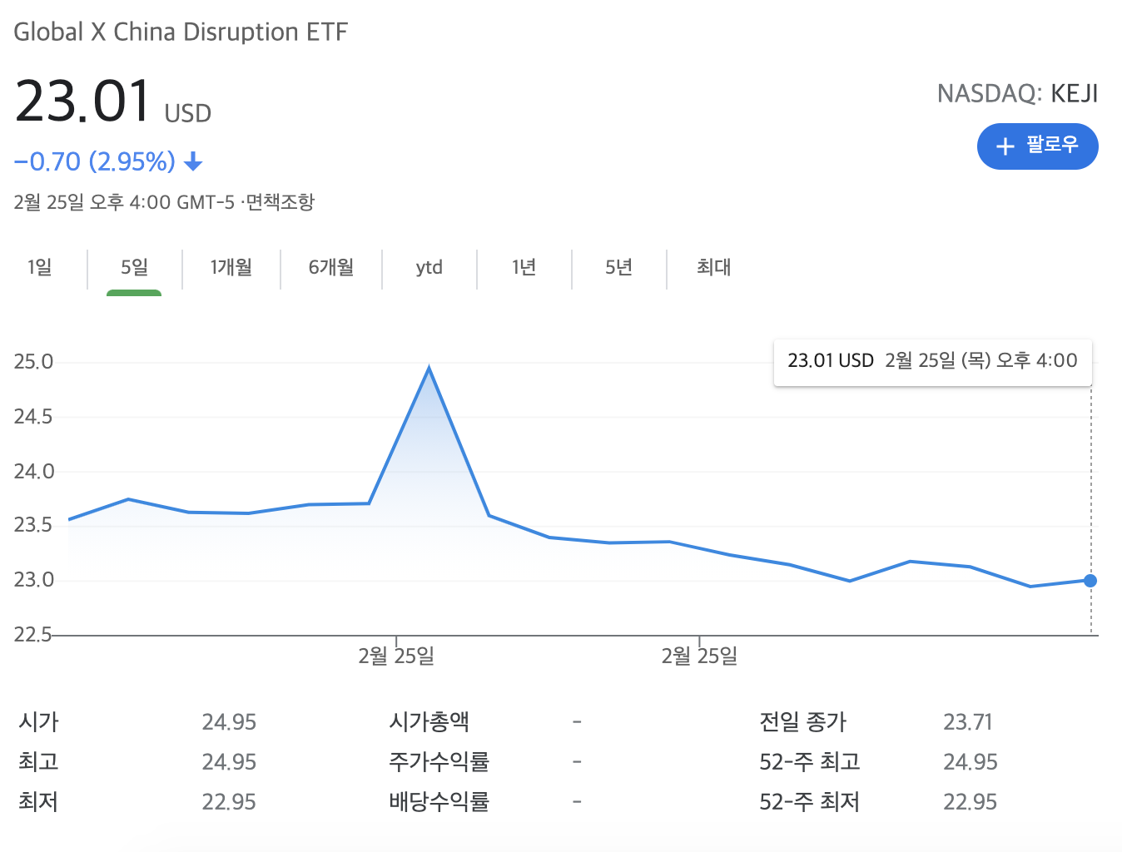Click the first 2월 25일 axis label
This screenshot has height=852, width=1122.
click(x=396, y=656)
